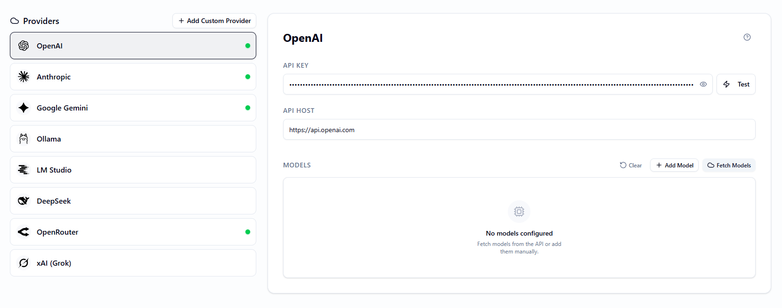Click the DeepSeek whale icon
This screenshot has width=782, height=308.
[24, 201]
